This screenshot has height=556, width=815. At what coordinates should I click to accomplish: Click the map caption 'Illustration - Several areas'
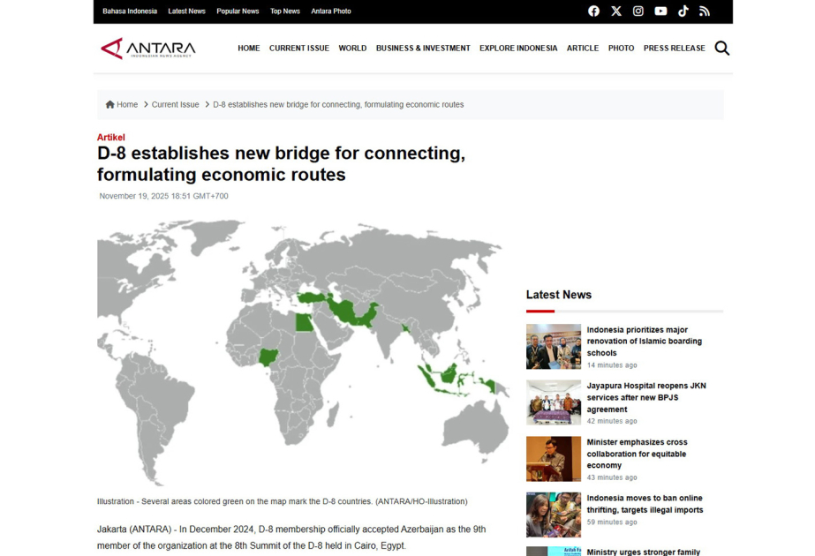click(283, 501)
